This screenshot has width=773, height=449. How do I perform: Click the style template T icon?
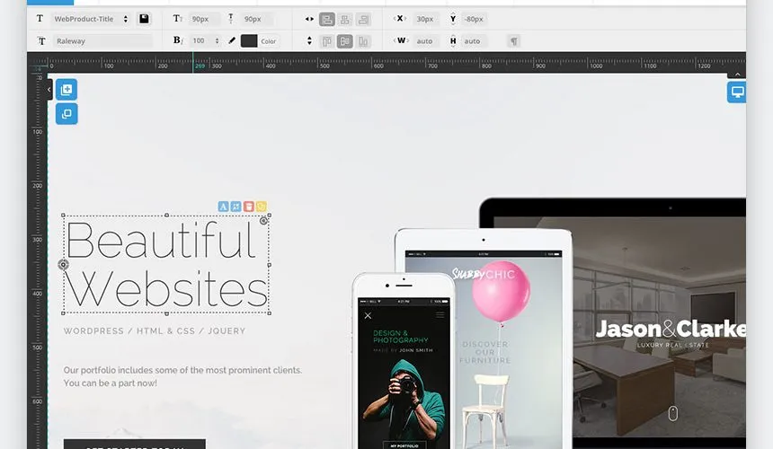pos(40,19)
